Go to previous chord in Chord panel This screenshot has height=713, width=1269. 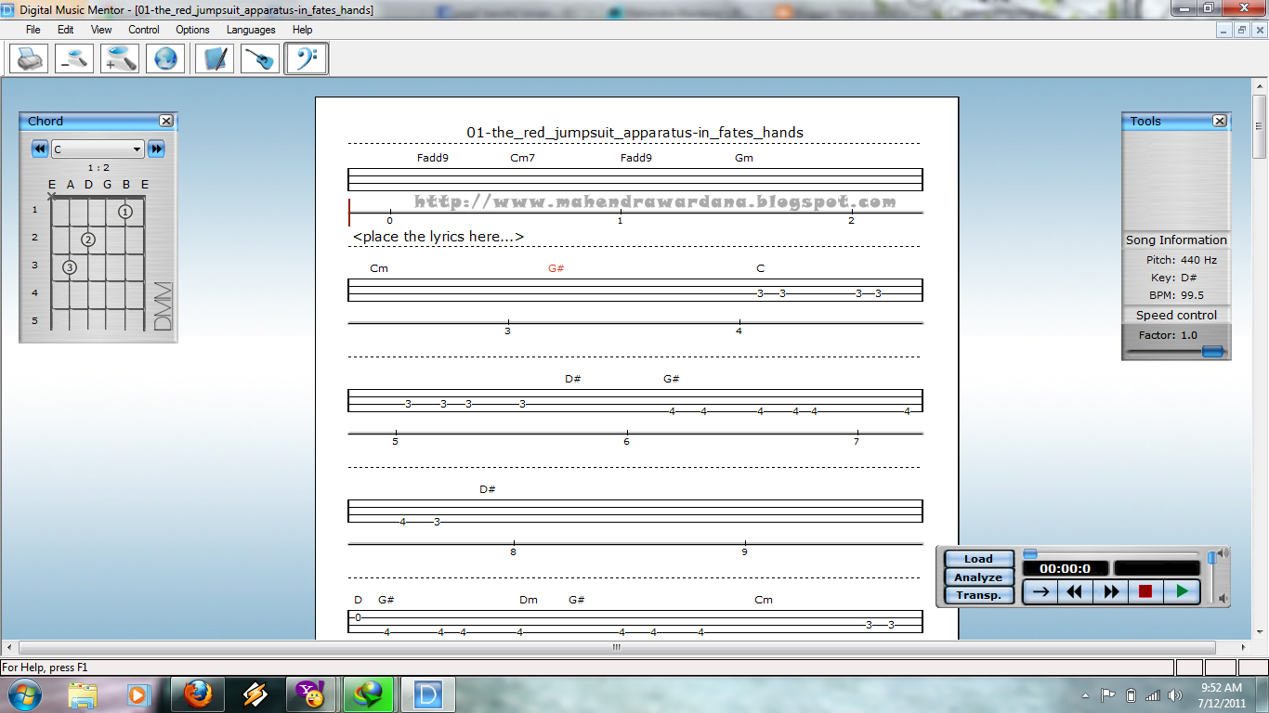pyautogui.click(x=39, y=149)
